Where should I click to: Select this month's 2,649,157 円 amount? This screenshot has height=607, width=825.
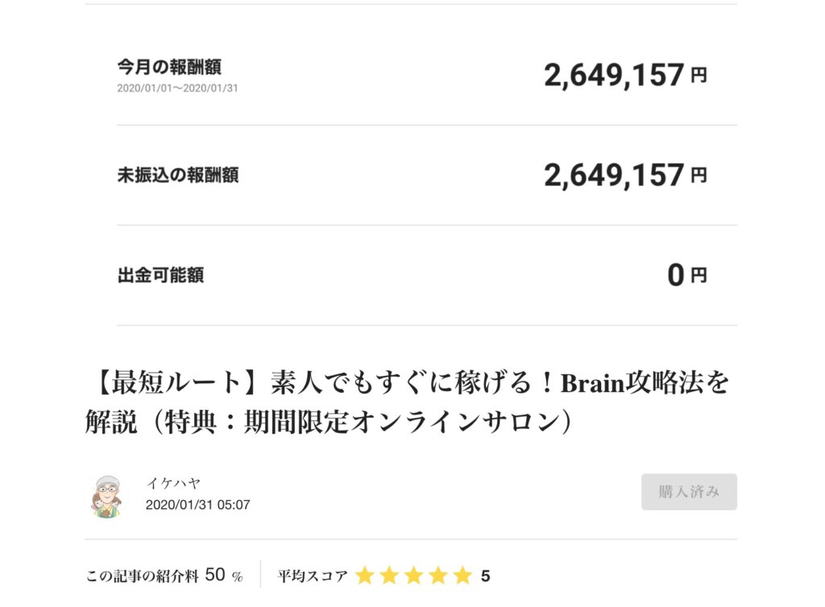[x=625, y=76]
